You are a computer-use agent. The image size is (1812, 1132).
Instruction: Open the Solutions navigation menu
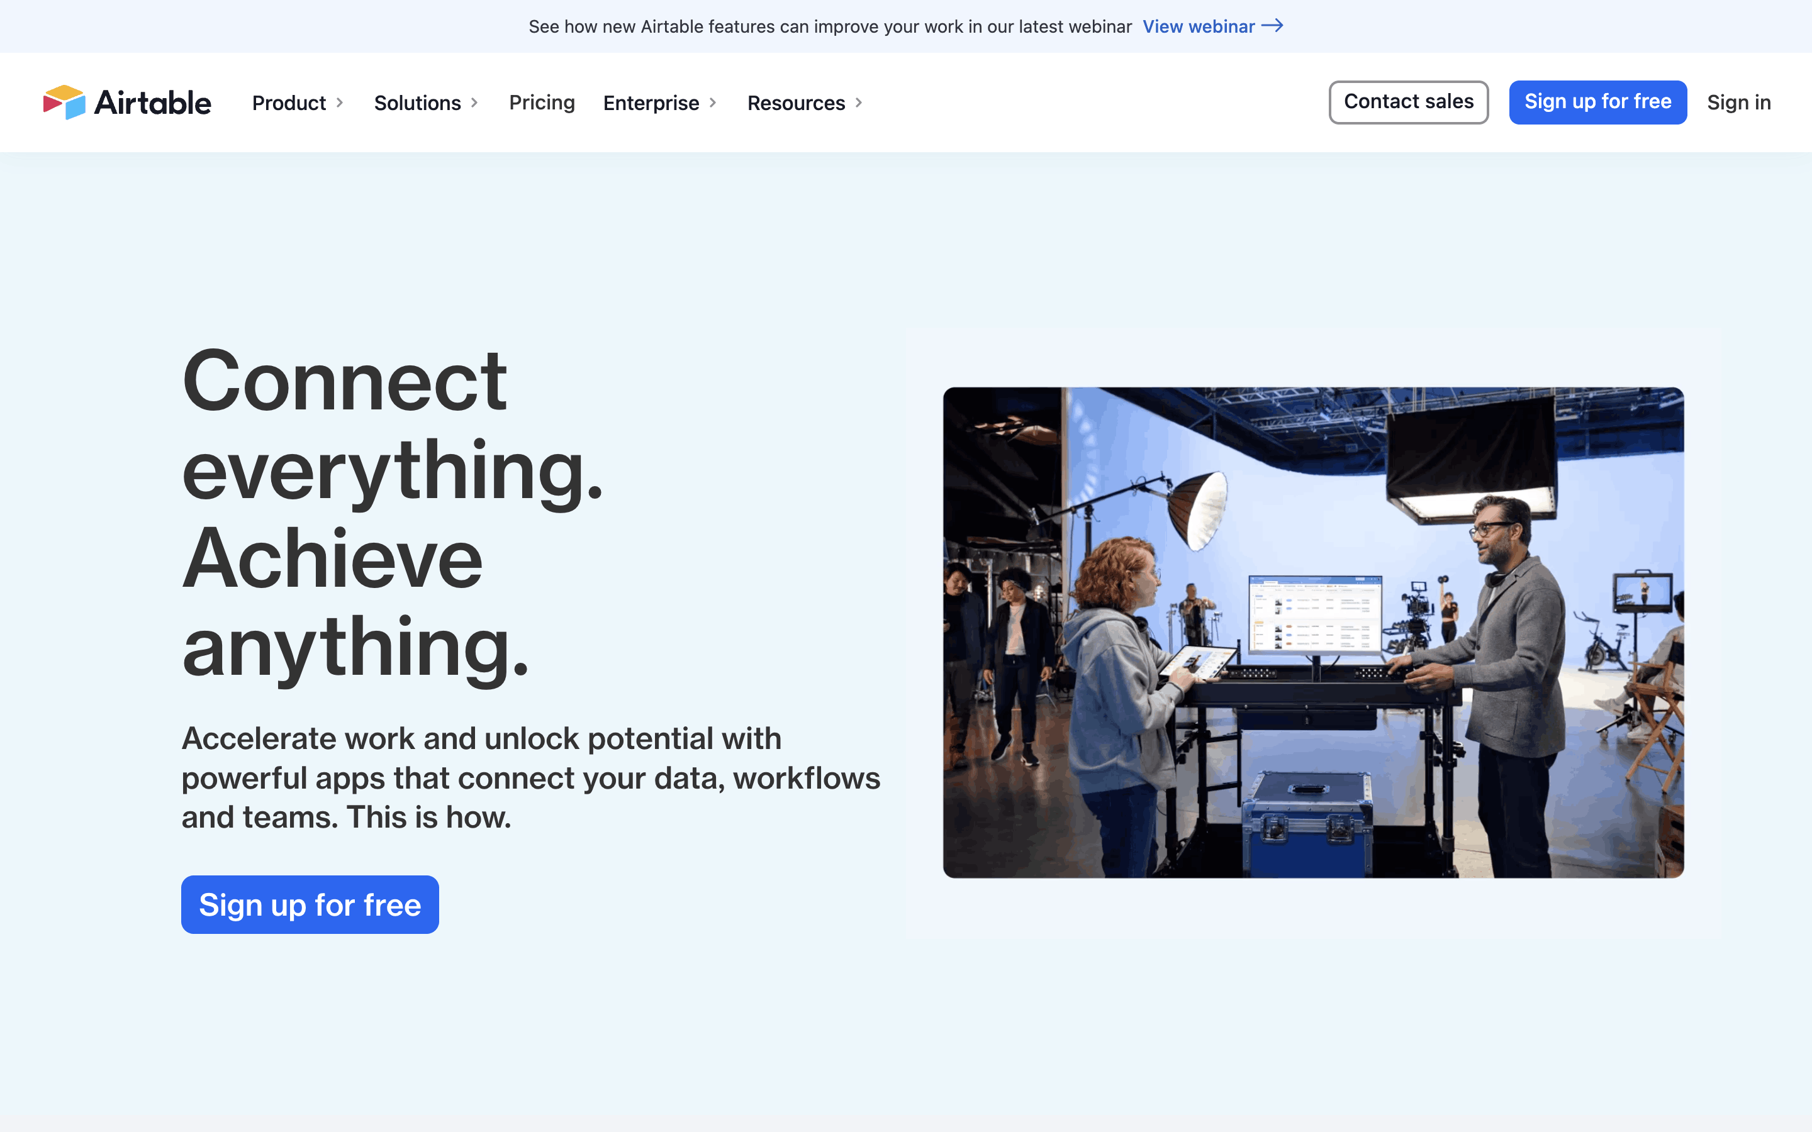pyautogui.click(x=417, y=103)
